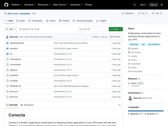The width and height of the screenshot is (168, 126).
Task: Click the search magnifier icon
Action: pyautogui.click(x=135, y=5)
